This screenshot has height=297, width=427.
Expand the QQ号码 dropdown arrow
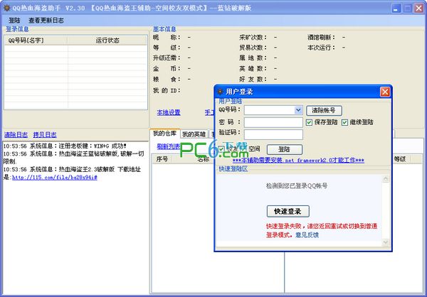click(x=298, y=110)
